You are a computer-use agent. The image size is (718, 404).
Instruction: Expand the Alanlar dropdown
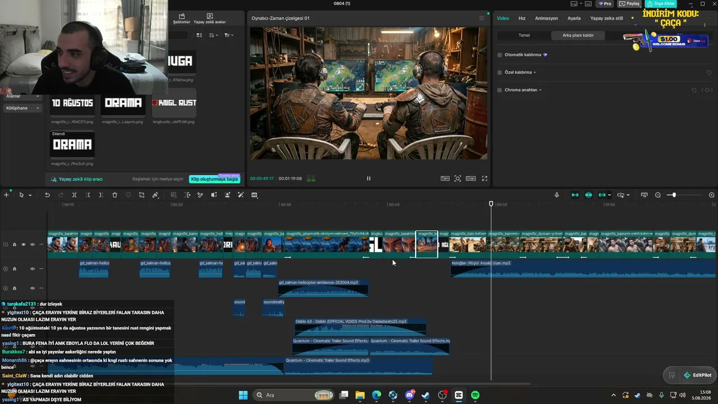click(x=38, y=97)
